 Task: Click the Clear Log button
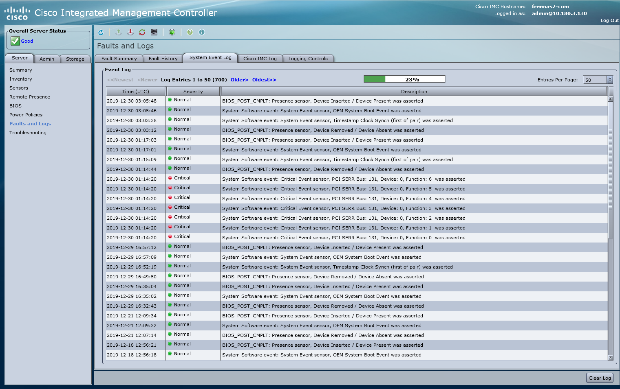600,378
